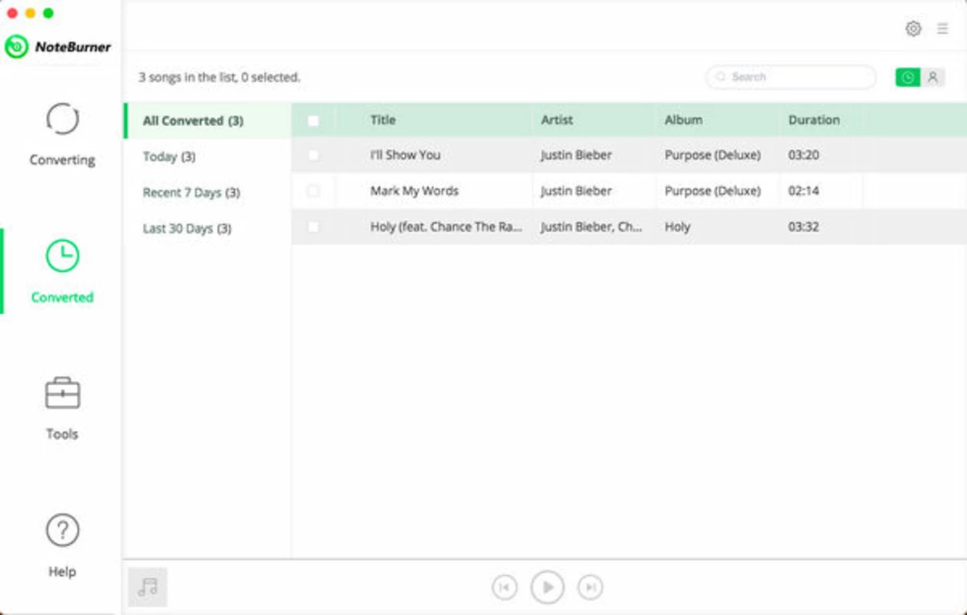Switch to the clock history view

click(x=908, y=77)
